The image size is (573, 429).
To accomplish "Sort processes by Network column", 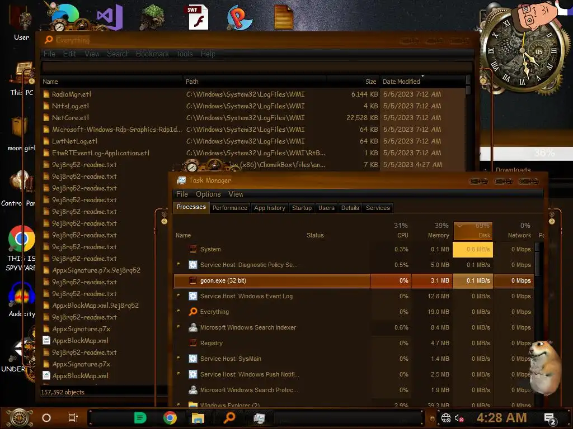I will pyautogui.click(x=514, y=231).
